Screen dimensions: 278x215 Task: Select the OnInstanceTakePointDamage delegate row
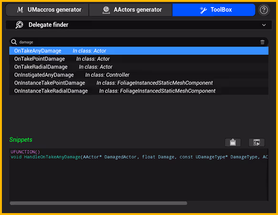(x=139, y=83)
